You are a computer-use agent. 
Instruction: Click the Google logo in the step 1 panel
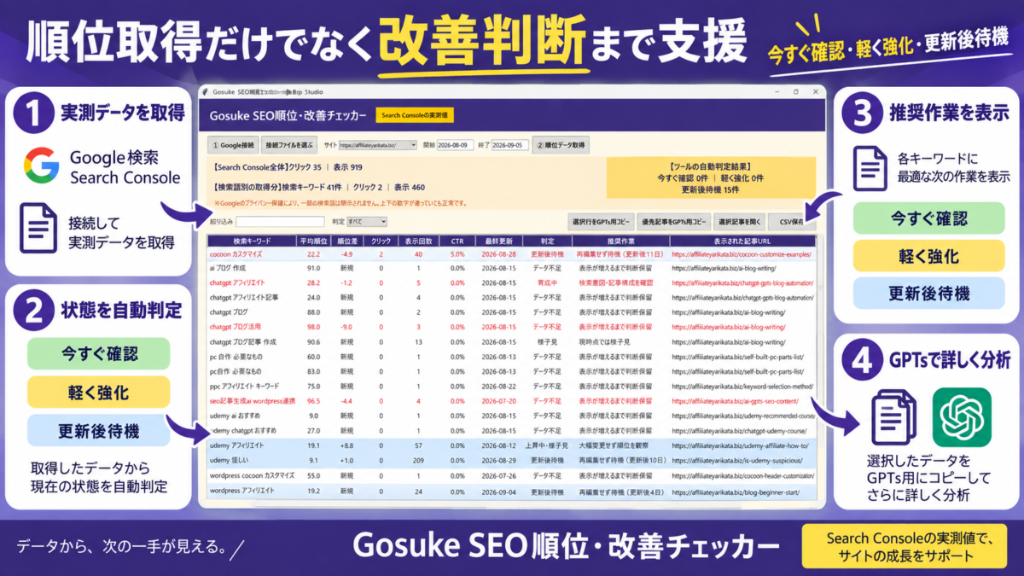point(41,166)
